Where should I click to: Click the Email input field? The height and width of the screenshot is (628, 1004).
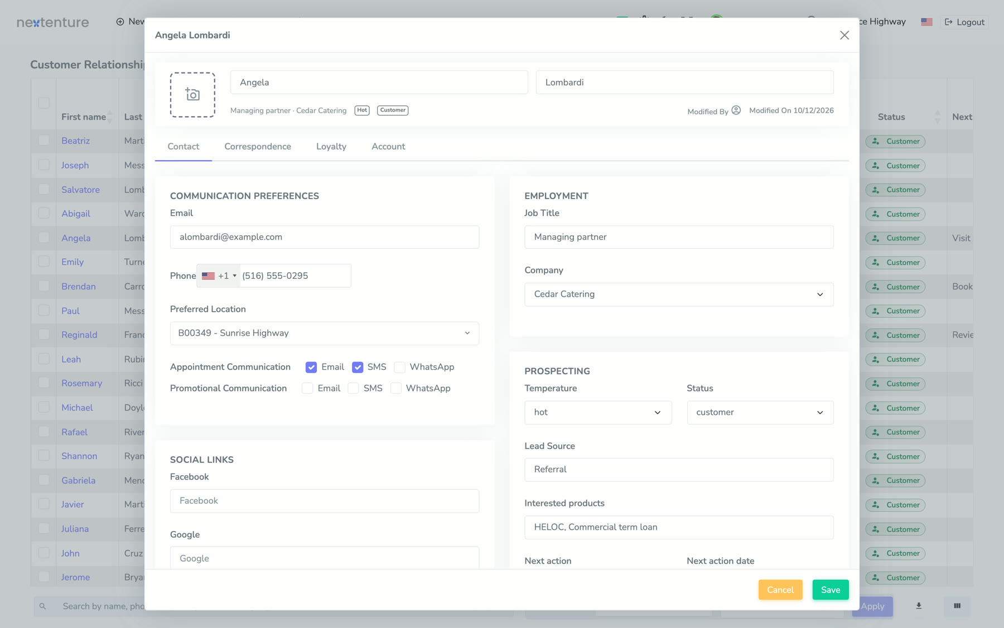coord(325,237)
